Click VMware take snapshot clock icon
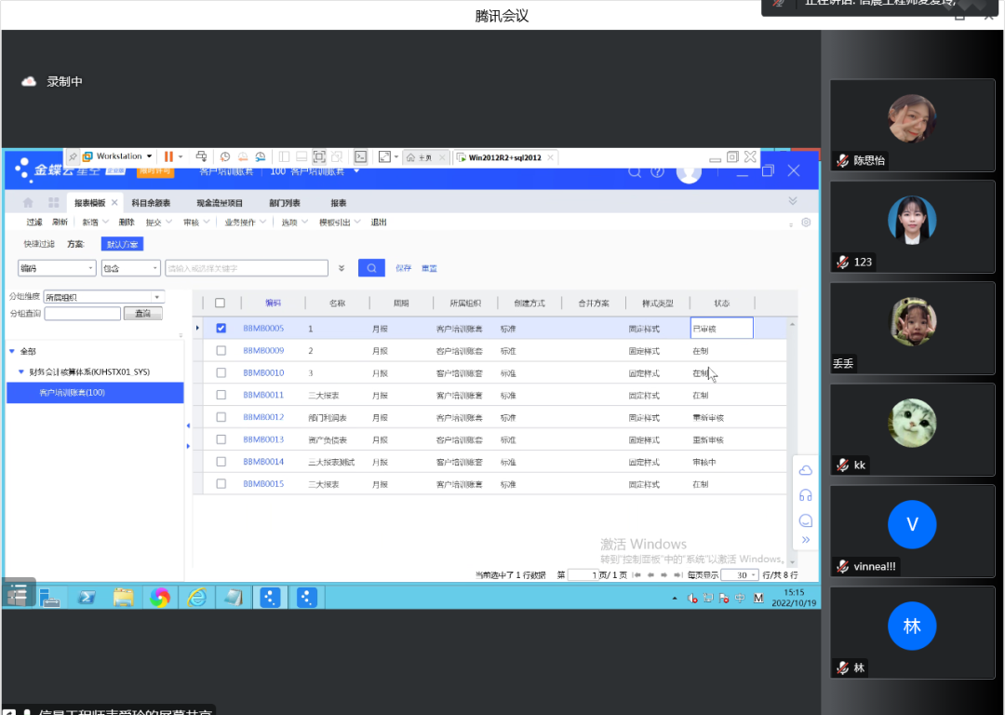Image resolution: width=1005 pixels, height=715 pixels. [x=225, y=157]
